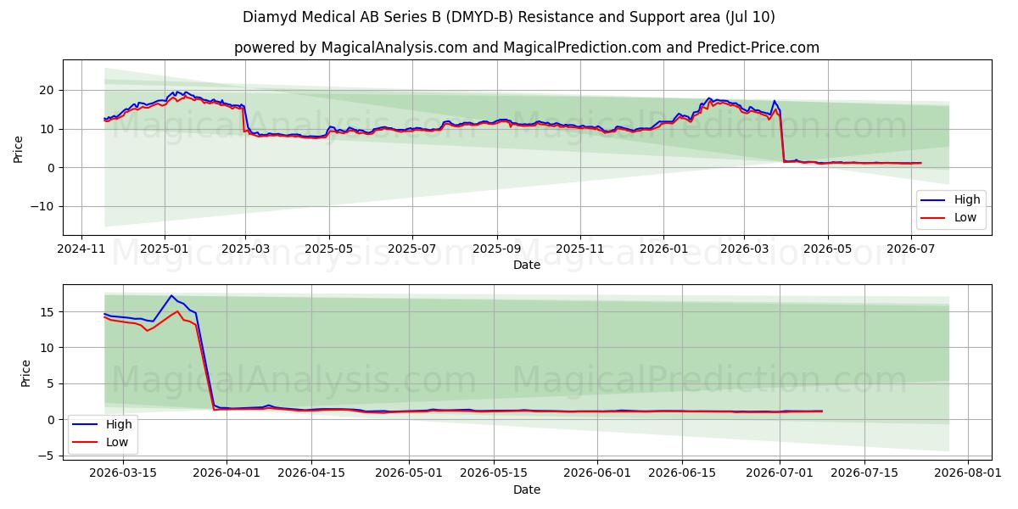Viewport: 1018px width, 509px height.
Task: Click the '2026-01' date label on top chart
Action: pos(663,250)
